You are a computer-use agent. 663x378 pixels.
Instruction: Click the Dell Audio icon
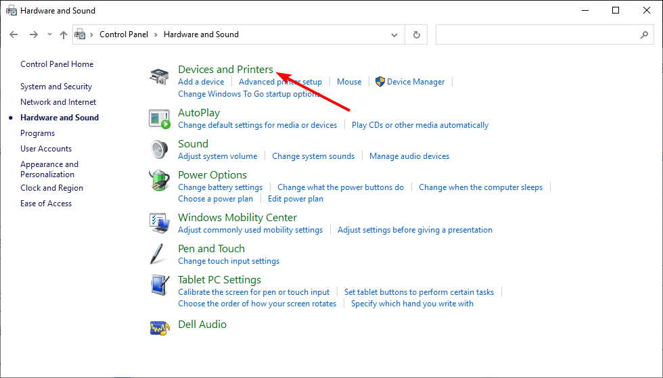point(160,328)
